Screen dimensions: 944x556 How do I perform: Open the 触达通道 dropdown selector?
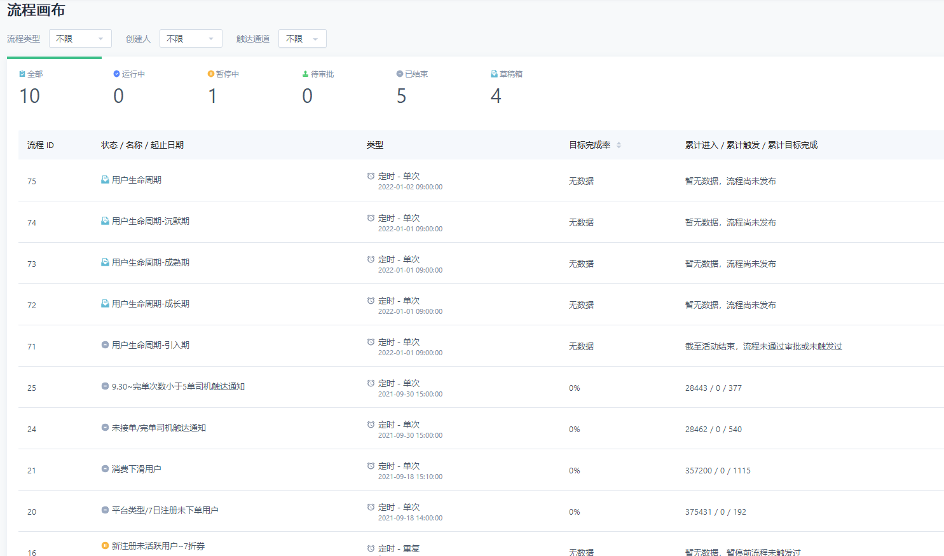[302, 39]
